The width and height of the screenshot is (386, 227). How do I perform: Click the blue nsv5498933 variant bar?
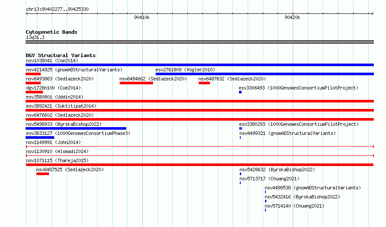[x=76, y=128]
